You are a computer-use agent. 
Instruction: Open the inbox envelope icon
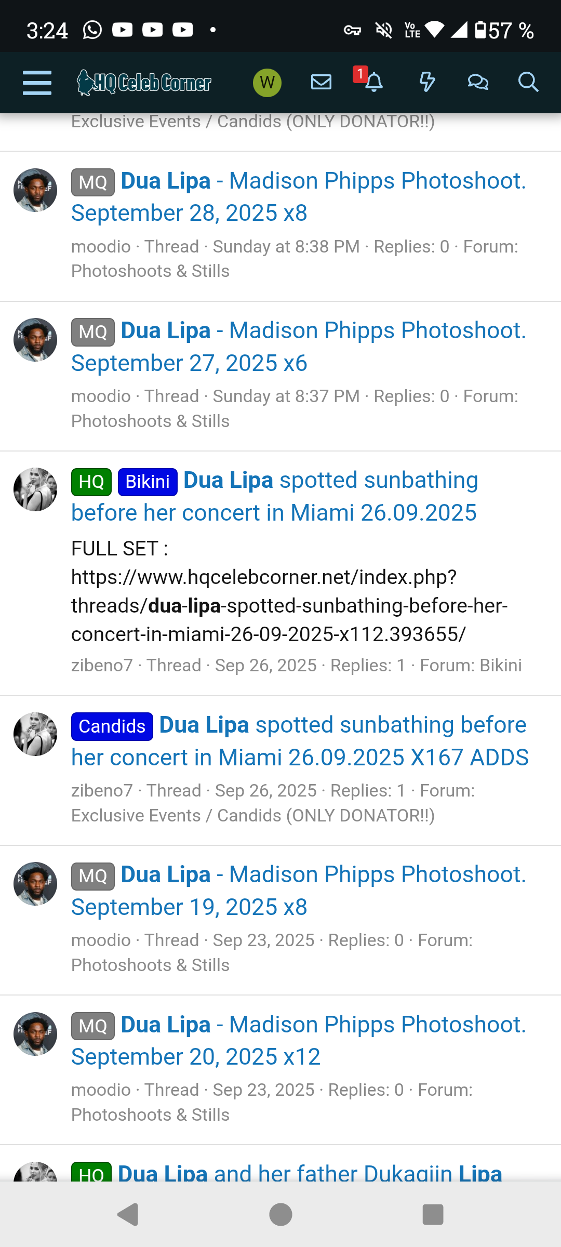tap(321, 82)
